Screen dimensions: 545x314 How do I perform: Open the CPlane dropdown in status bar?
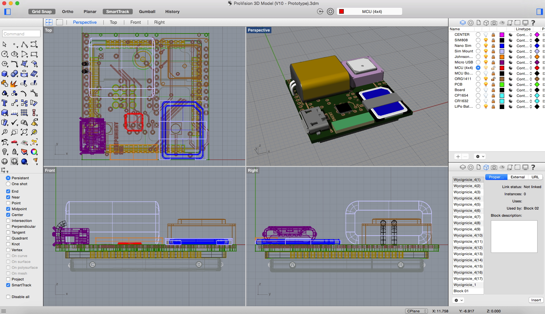pyautogui.click(x=416, y=311)
